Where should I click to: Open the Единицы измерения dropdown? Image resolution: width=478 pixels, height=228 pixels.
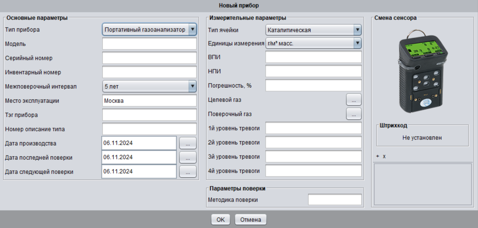[358, 44]
